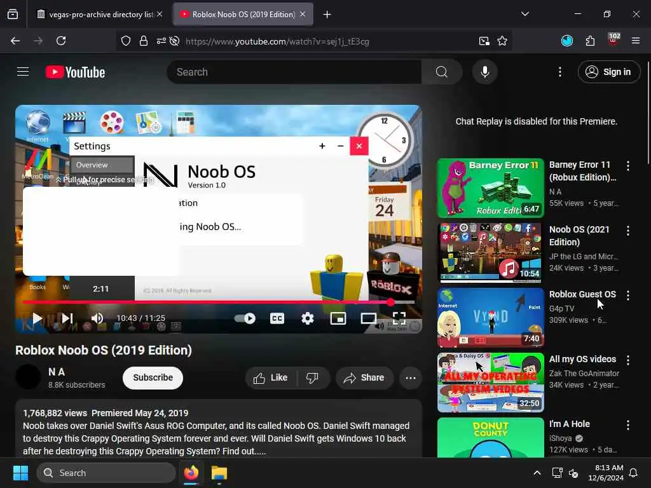Image resolution: width=651 pixels, height=488 pixels.
Task: Open options menu for All my OS videos
Action: 627,360
